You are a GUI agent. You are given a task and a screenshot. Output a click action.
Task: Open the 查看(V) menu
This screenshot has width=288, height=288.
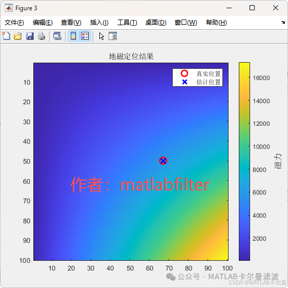pos(71,23)
